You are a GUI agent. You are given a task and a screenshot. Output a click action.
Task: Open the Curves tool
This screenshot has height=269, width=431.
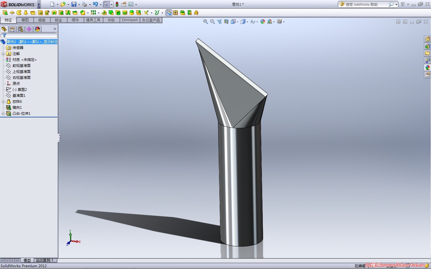click(x=157, y=13)
